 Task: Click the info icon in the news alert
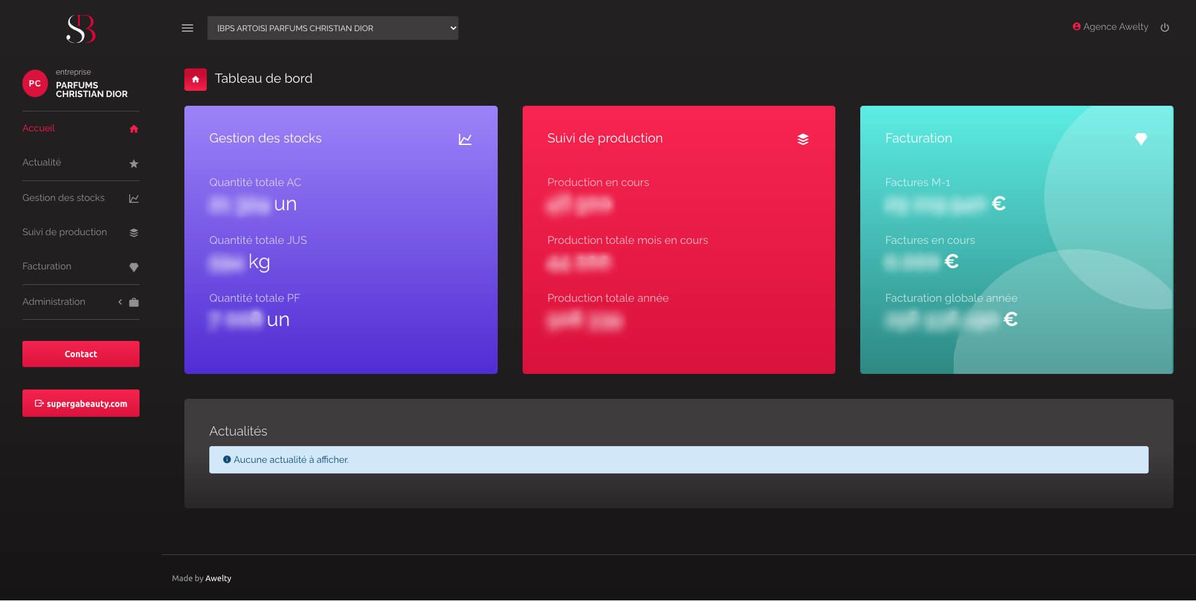(x=227, y=460)
